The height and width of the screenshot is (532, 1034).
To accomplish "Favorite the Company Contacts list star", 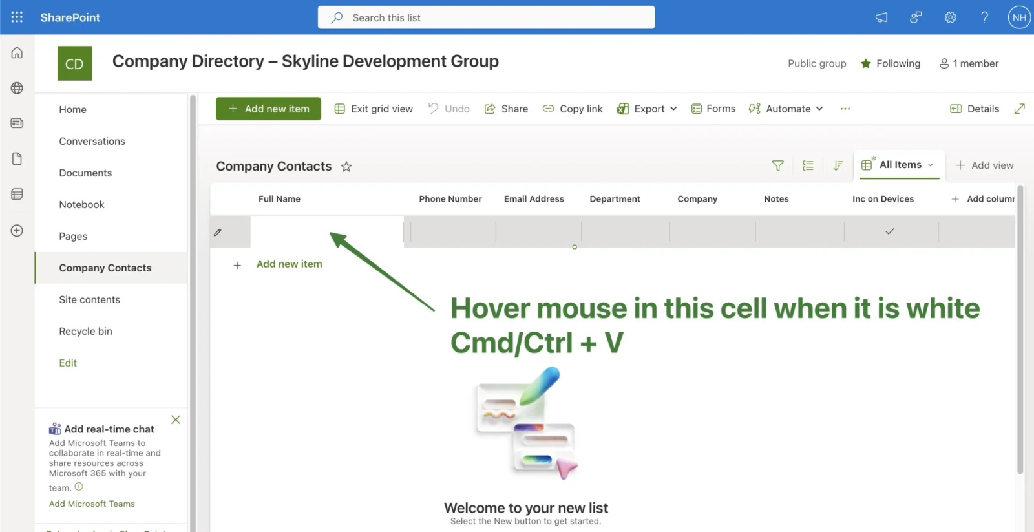I will coord(346,166).
